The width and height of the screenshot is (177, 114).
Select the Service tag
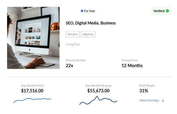click(73, 34)
